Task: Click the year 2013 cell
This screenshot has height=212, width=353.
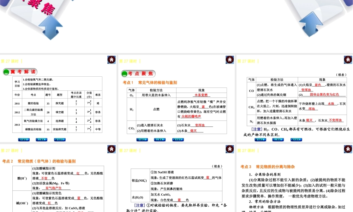Action: (17, 125)
